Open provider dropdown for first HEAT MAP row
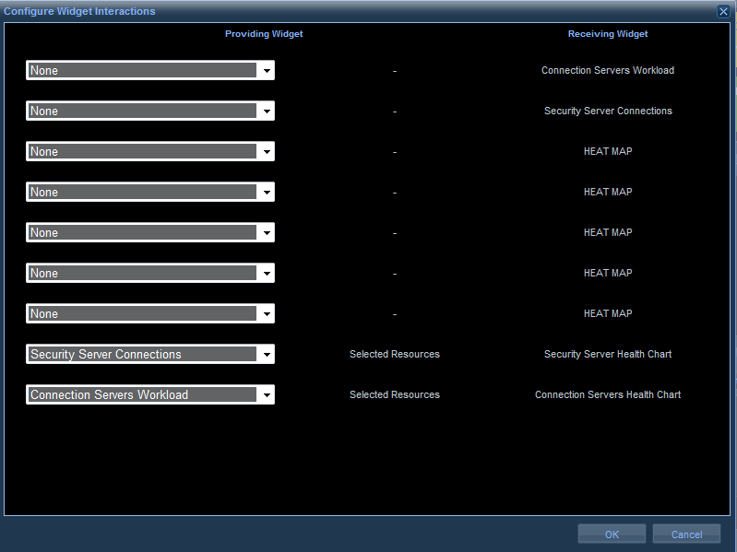The image size is (737, 552). 266,152
